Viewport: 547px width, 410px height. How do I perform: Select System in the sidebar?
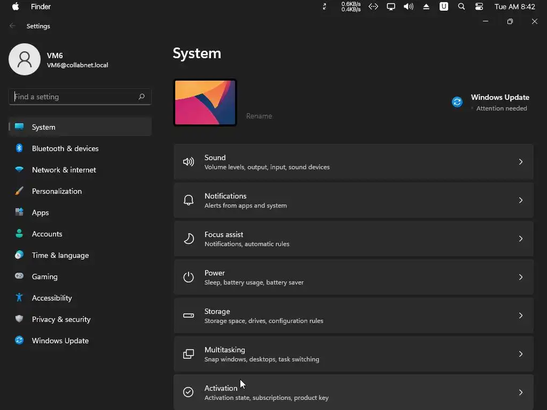(80, 127)
